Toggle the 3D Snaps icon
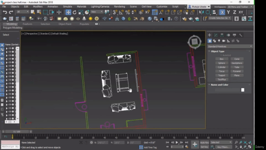Viewport: 266px width, 150px height. tap(115, 12)
